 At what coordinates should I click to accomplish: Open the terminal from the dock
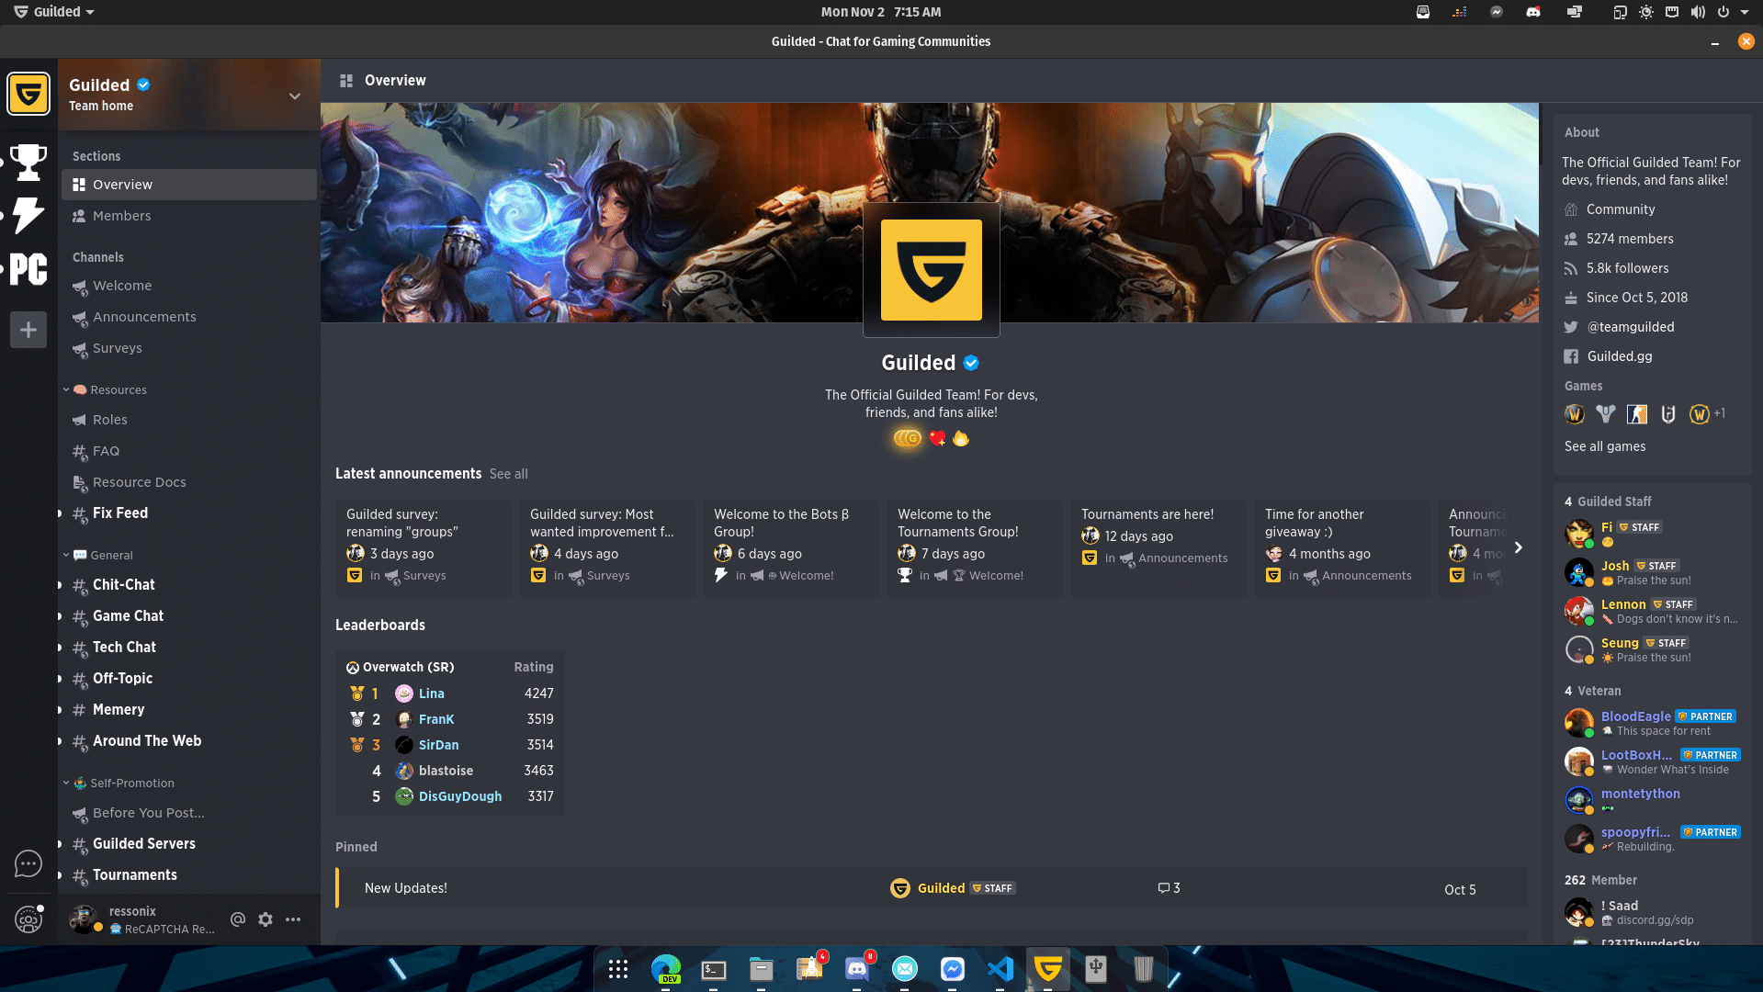pyautogui.click(x=714, y=969)
